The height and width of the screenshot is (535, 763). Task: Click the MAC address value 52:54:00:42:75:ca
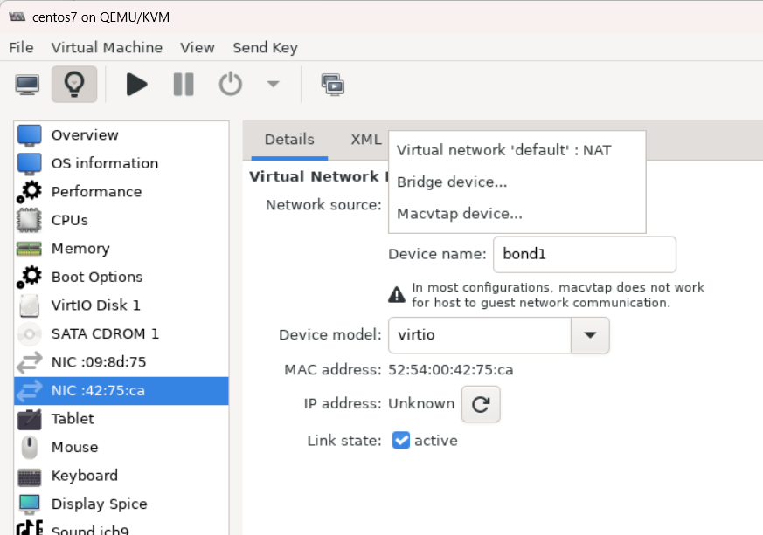[x=451, y=370]
